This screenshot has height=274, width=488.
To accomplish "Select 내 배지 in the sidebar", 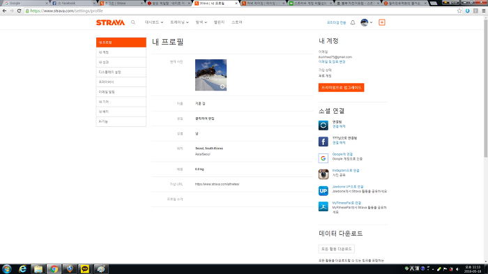I will point(121,112).
